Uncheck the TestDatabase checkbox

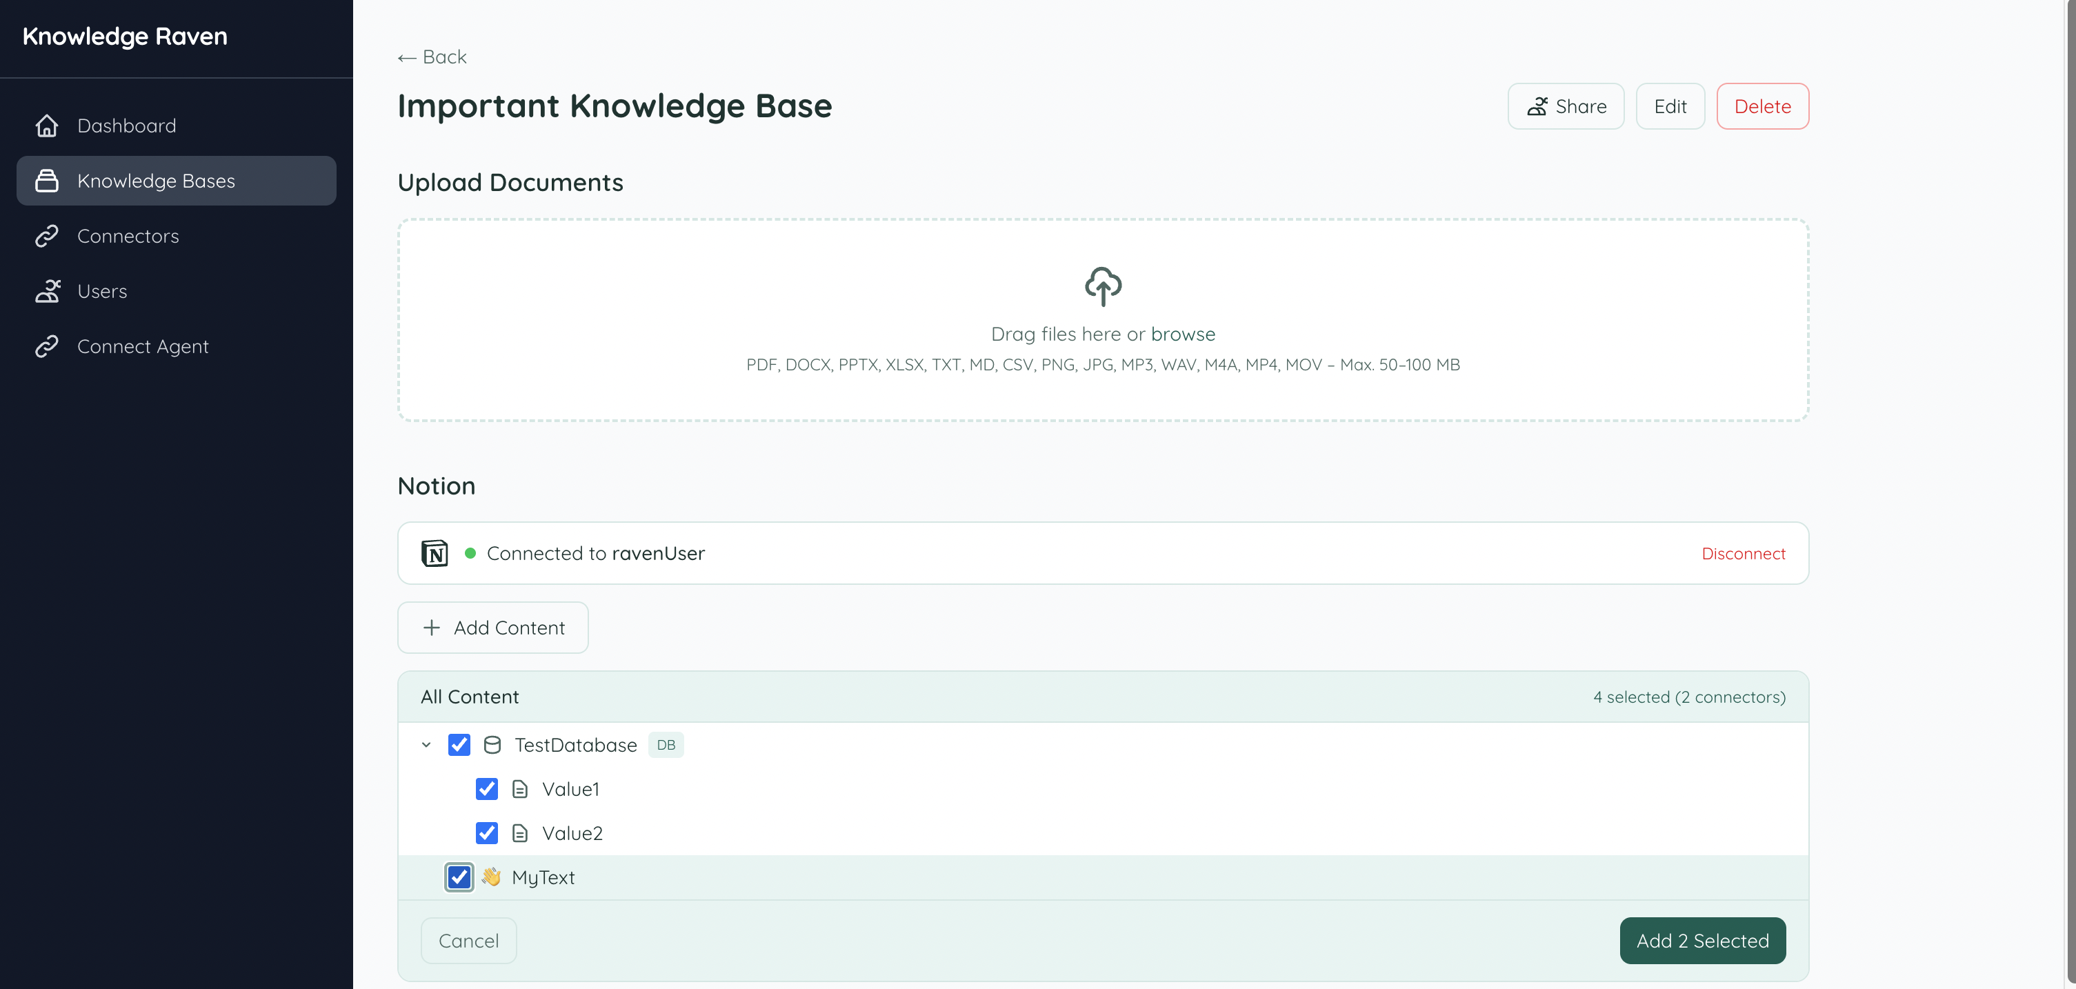[459, 745]
